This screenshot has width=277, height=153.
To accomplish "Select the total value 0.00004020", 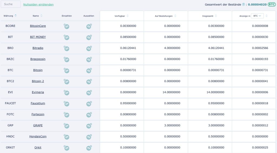I will 257,4.
